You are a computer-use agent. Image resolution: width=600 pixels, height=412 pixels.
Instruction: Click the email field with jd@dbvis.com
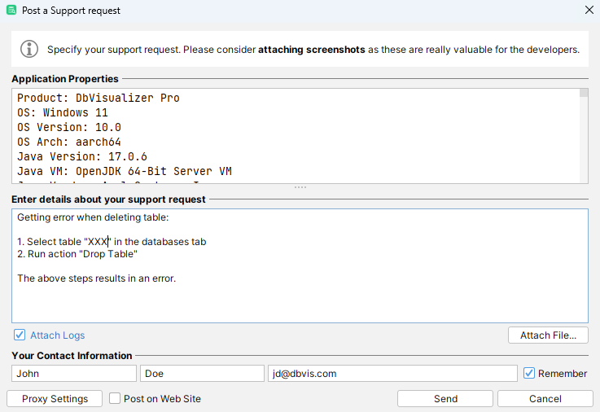(x=392, y=373)
